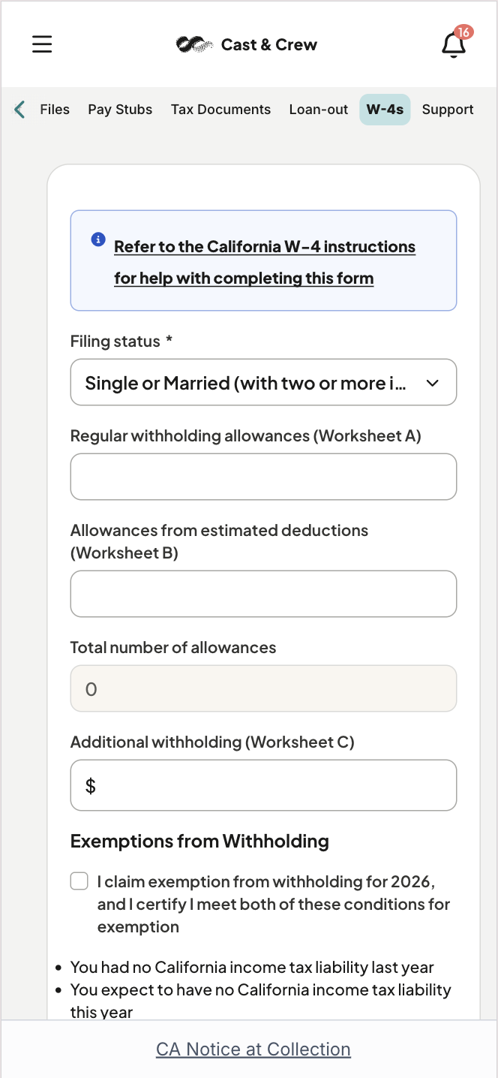
Task: Switch to the Files tab
Action: 55,110
